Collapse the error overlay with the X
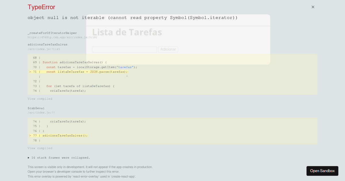 tap(313, 7)
